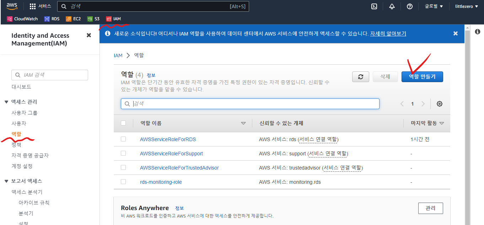Click the disabled 삭제 button
The height and width of the screenshot is (225, 484).
coord(385,77)
